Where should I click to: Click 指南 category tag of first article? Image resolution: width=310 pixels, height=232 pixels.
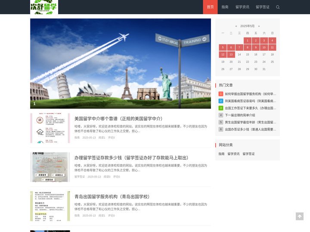[77, 137]
